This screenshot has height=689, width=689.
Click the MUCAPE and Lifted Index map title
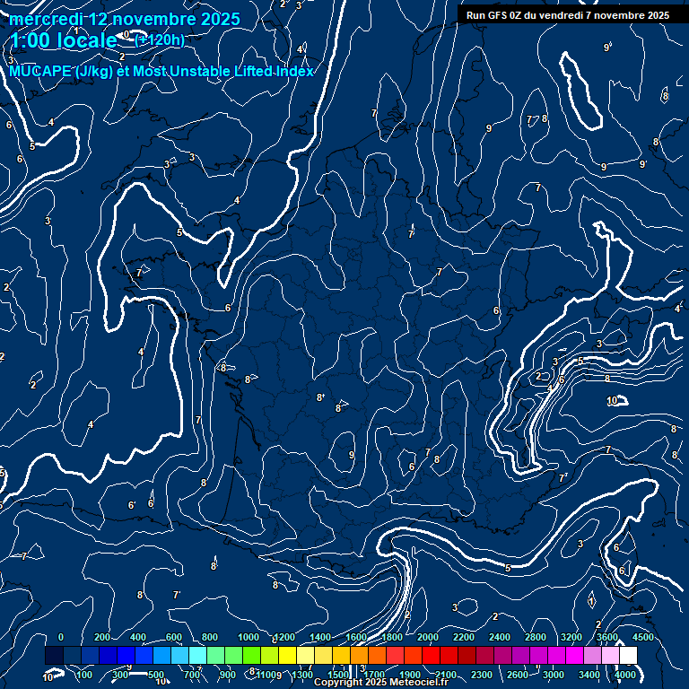(x=161, y=71)
